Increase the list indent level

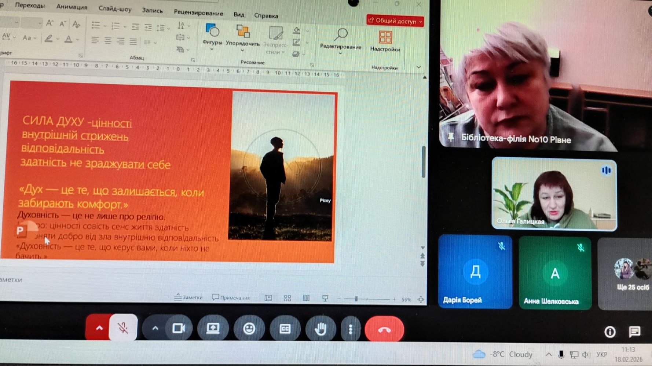coord(148,27)
